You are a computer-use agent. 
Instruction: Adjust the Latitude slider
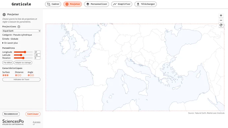pyautogui.click(x=23, y=55)
